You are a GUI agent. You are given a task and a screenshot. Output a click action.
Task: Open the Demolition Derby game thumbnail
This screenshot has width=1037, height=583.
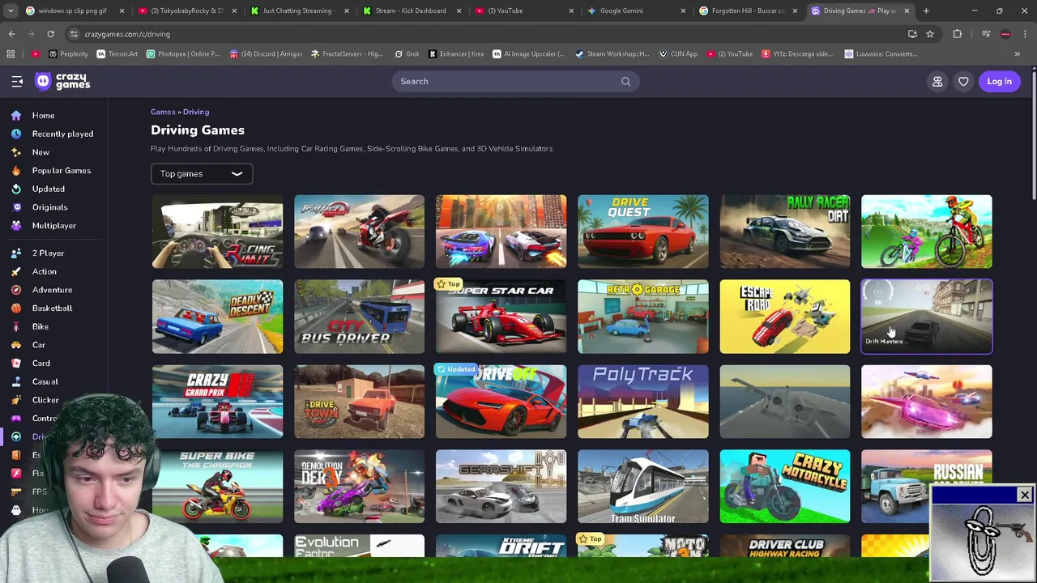tap(359, 487)
